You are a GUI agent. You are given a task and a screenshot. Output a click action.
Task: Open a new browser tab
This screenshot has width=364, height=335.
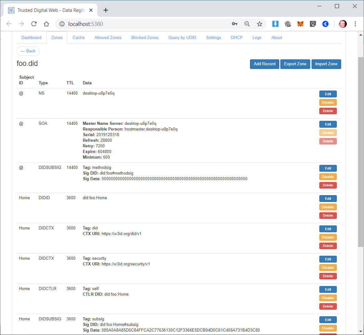[106, 10]
